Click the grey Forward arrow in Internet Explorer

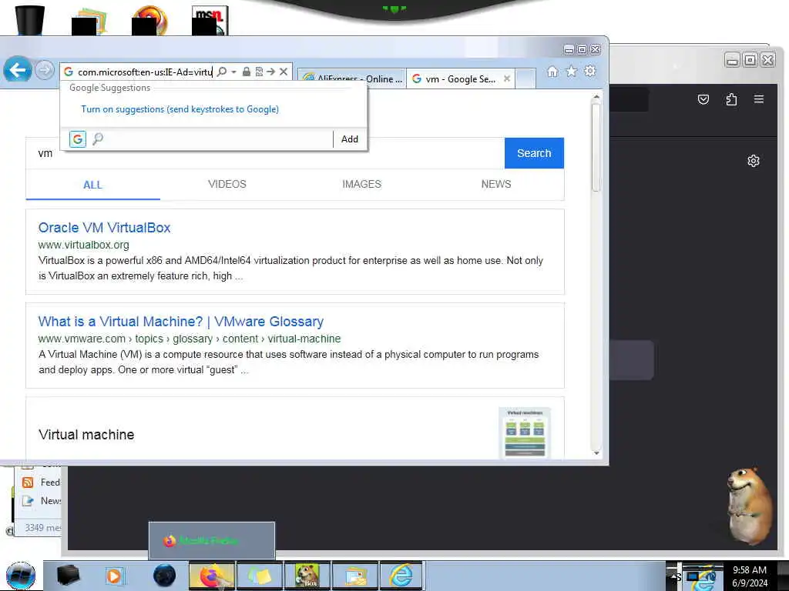[x=45, y=70]
